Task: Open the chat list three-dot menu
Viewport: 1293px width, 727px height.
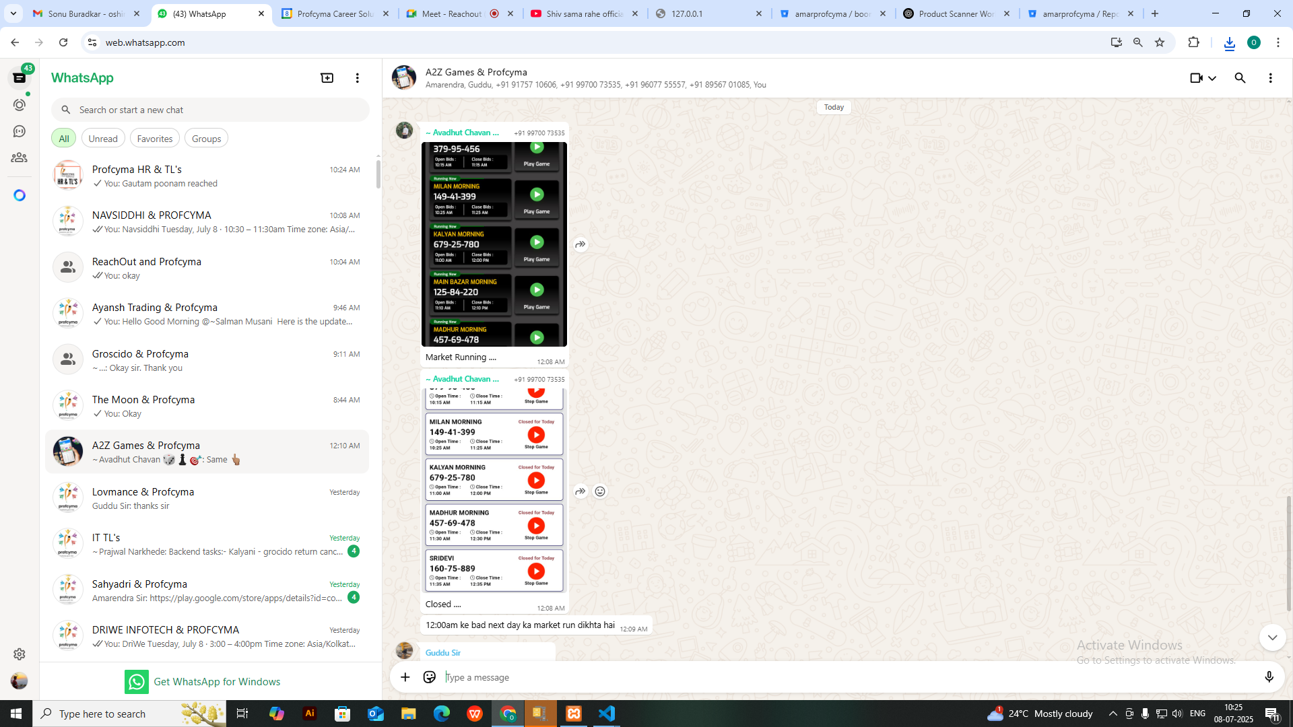Action: click(357, 78)
